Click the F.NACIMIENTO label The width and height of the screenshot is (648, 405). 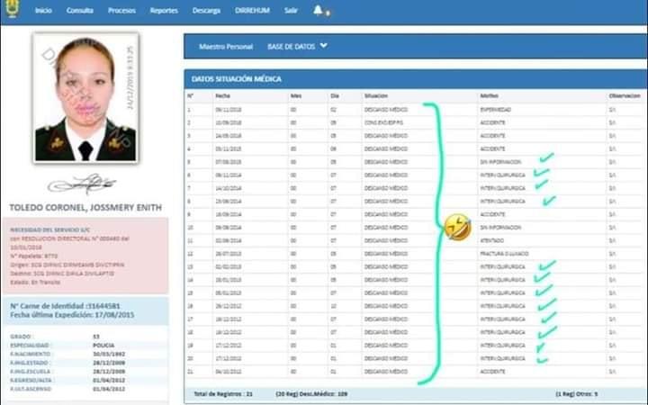pyautogui.click(x=31, y=355)
